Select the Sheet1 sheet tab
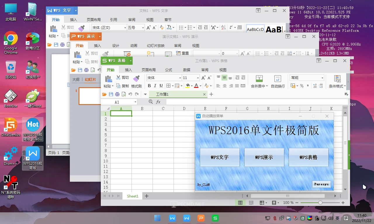 click(x=133, y=196)
